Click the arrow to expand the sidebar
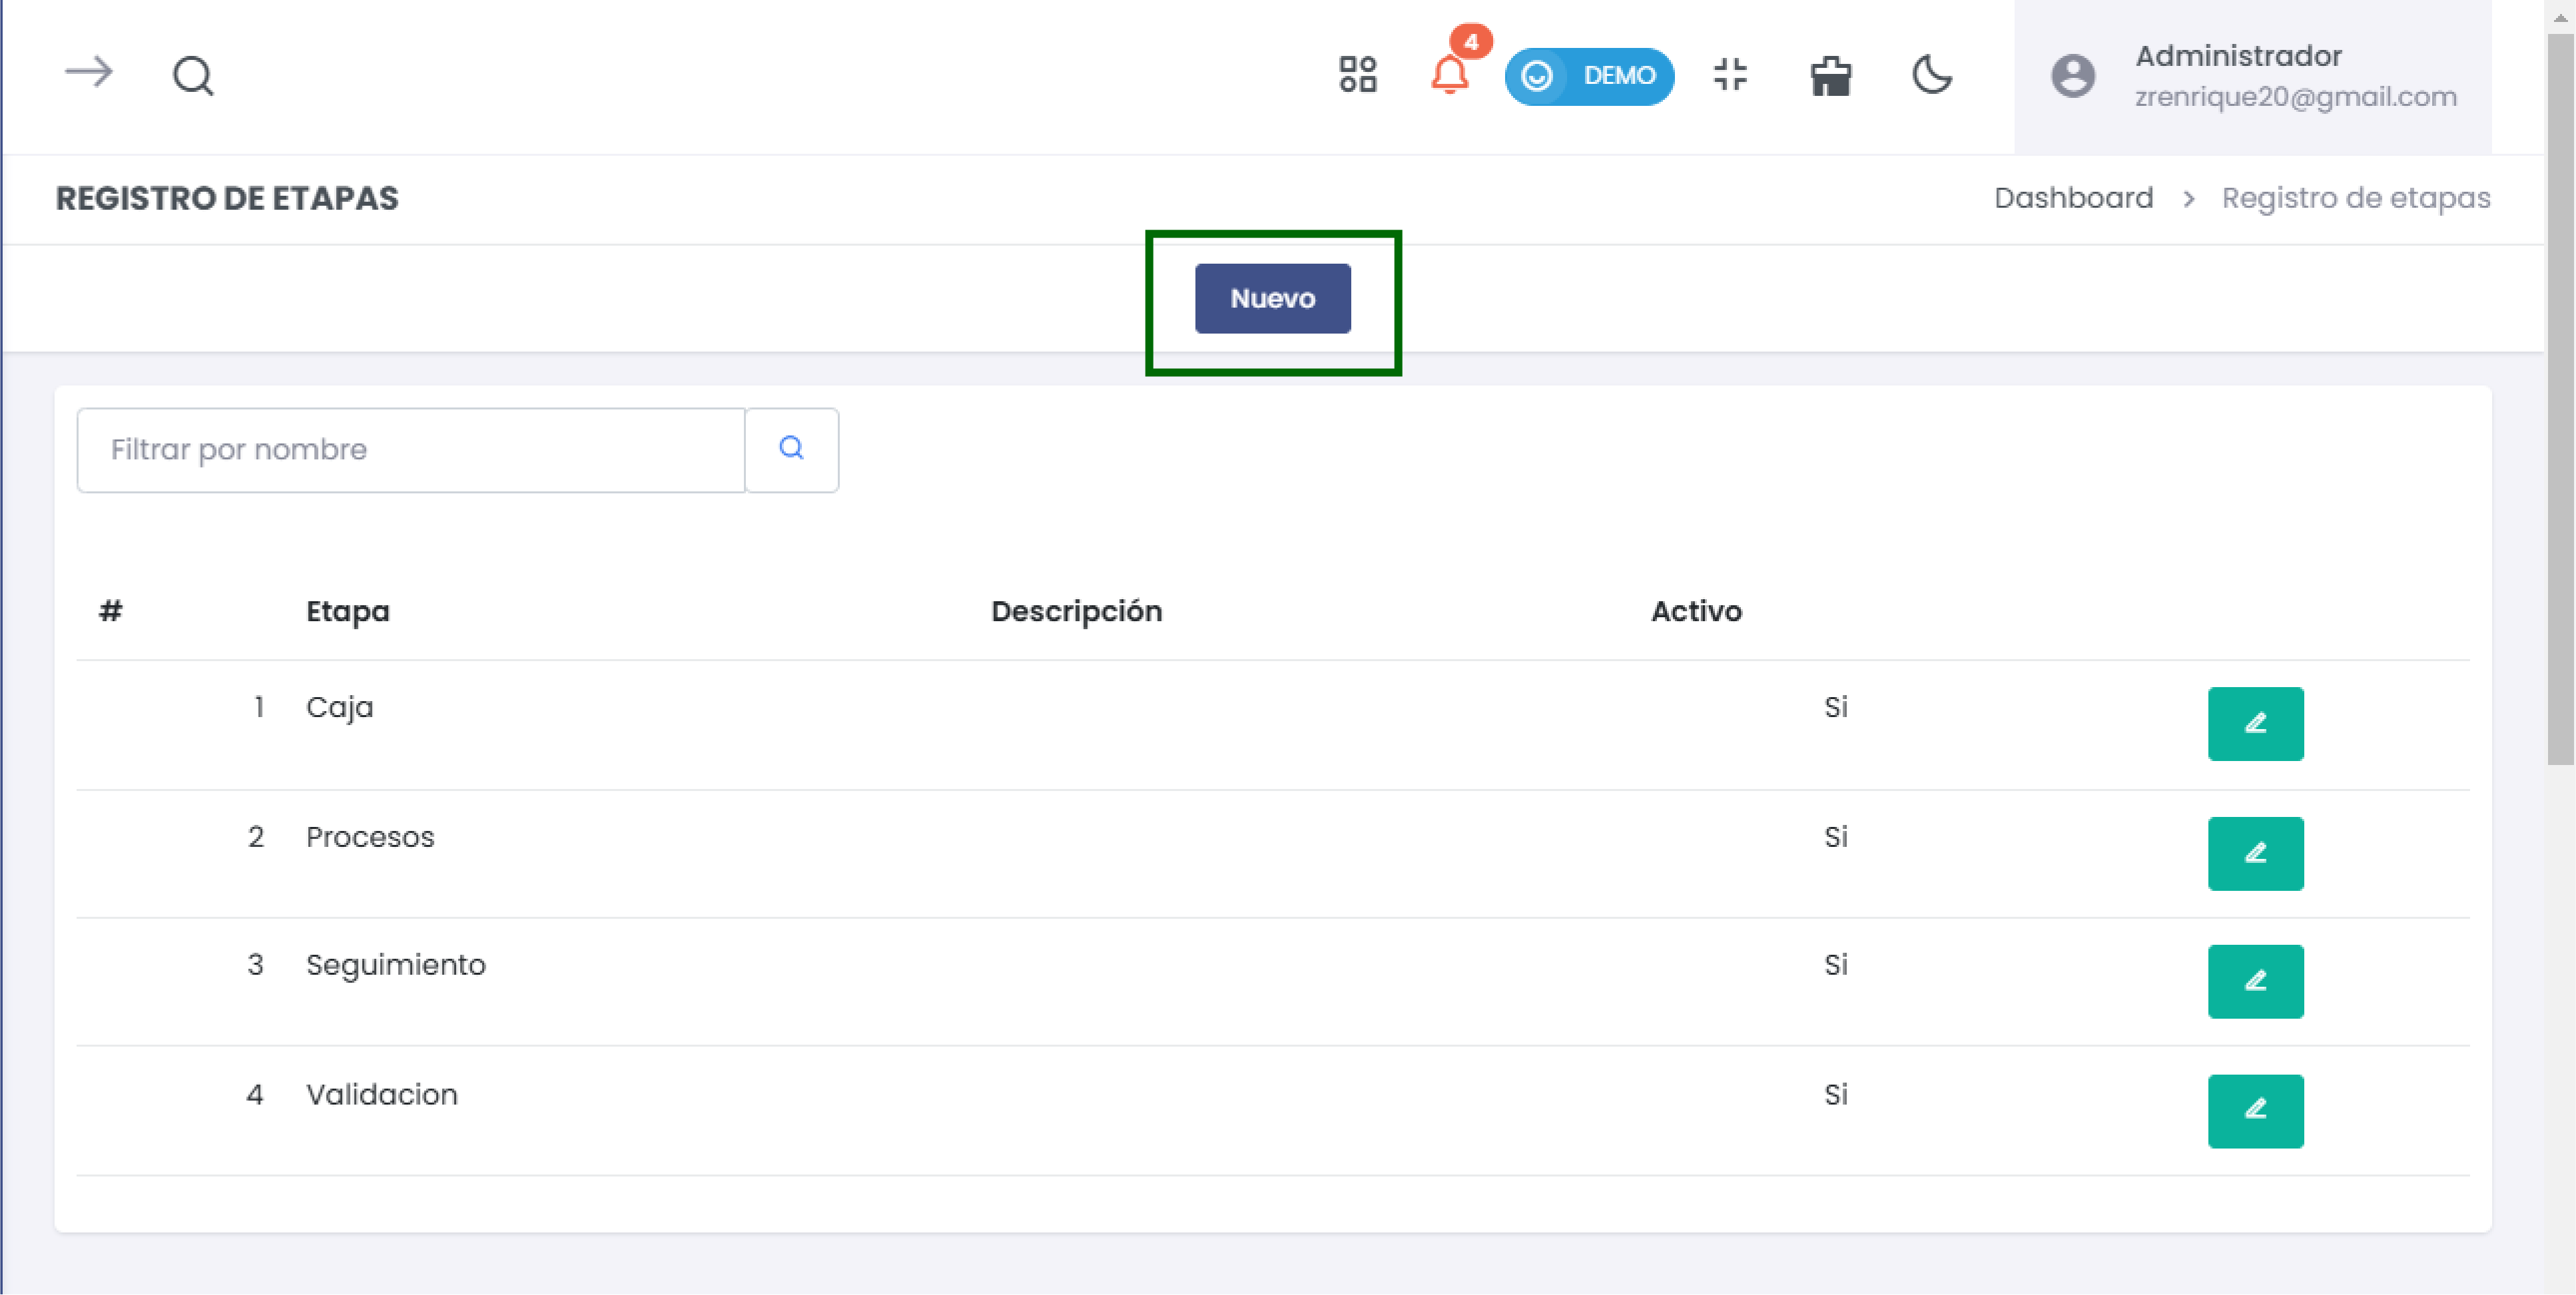 [x=89, y=73]
